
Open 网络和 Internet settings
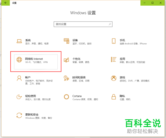click(x=36, y=62)
